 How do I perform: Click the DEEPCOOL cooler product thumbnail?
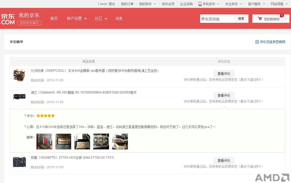coord(20,76)
